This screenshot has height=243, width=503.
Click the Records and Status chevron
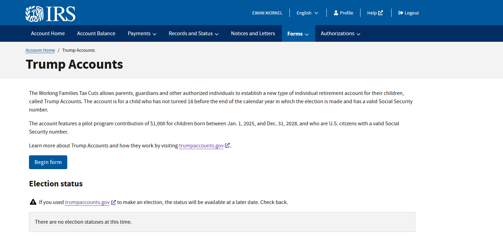[x=217, y=34]
